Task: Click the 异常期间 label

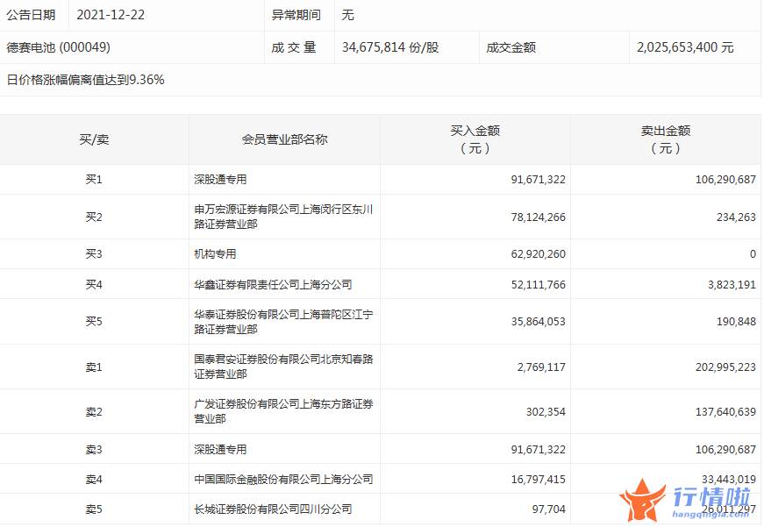Action: 296,15
